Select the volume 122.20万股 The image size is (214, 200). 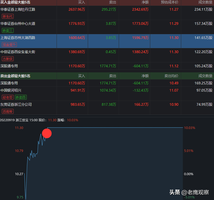pyautogui.click(x=203, y=52)
